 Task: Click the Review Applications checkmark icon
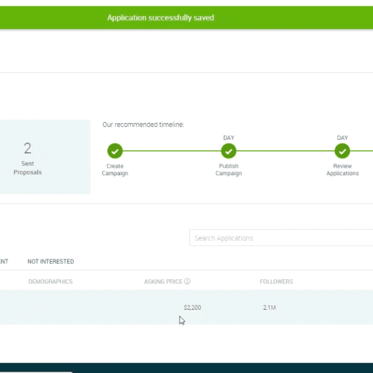coord(343,151)
